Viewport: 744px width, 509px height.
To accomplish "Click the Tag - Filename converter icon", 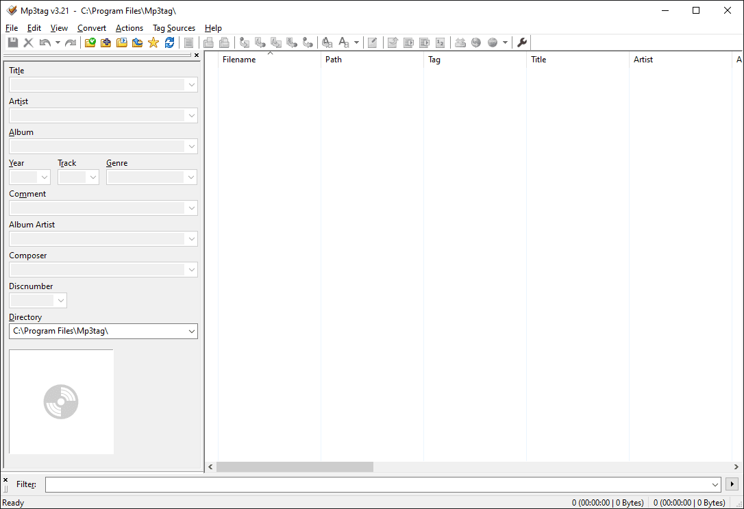I will click(x=245, y=42).
